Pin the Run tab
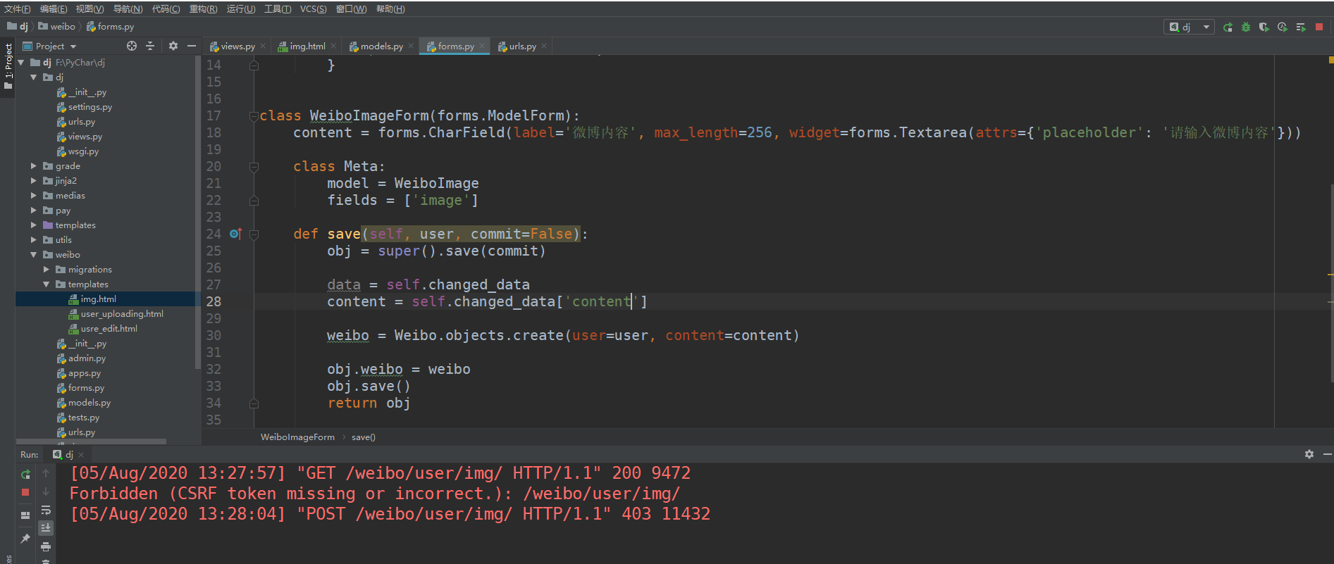Viewport: 1334px width, 564px height. (x=25, y=539)
